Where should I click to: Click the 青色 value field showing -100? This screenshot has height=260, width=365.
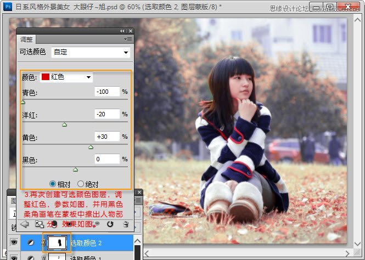(107, 92)
